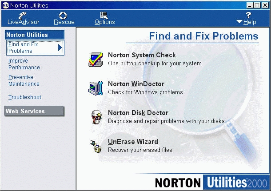Screen dimensions: 271x191
Task: Click the Help dropdown triangle arrow
Action: pyautogui.click(x=239, y=22)
